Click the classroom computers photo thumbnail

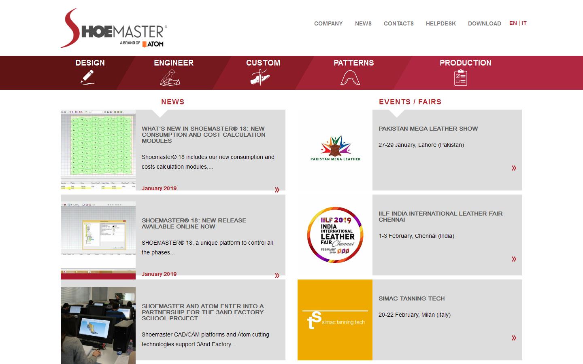(x=98, y=326)
